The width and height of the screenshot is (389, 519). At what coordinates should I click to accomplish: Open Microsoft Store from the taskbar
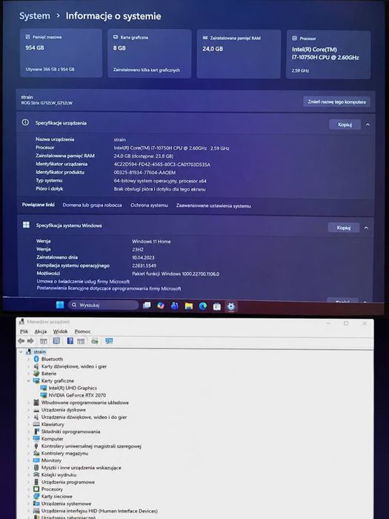(216, 306)
